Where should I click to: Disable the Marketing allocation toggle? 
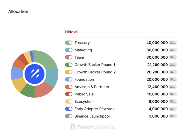[x=69, y=50]
